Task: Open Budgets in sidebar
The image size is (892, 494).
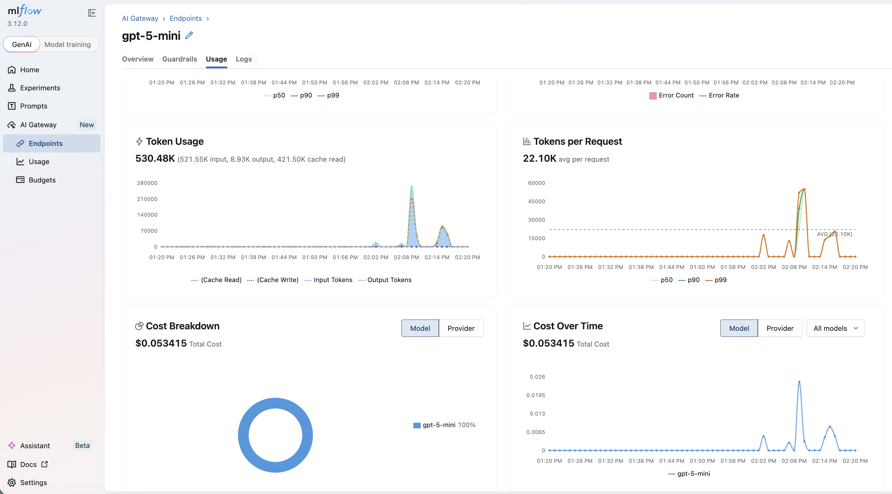Action: pos(51,180)
